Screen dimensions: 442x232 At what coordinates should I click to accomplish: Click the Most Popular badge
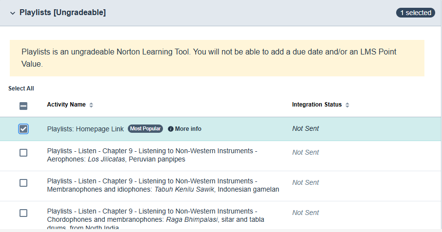pyautogui.click(x=145, y=129)
